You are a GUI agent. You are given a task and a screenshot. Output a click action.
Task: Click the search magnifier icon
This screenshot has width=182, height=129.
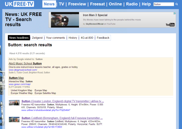coord(177,4)
